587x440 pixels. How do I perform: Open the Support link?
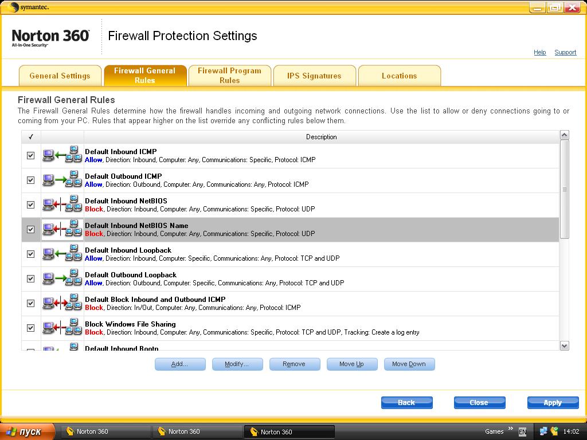(x=565, y=52)
